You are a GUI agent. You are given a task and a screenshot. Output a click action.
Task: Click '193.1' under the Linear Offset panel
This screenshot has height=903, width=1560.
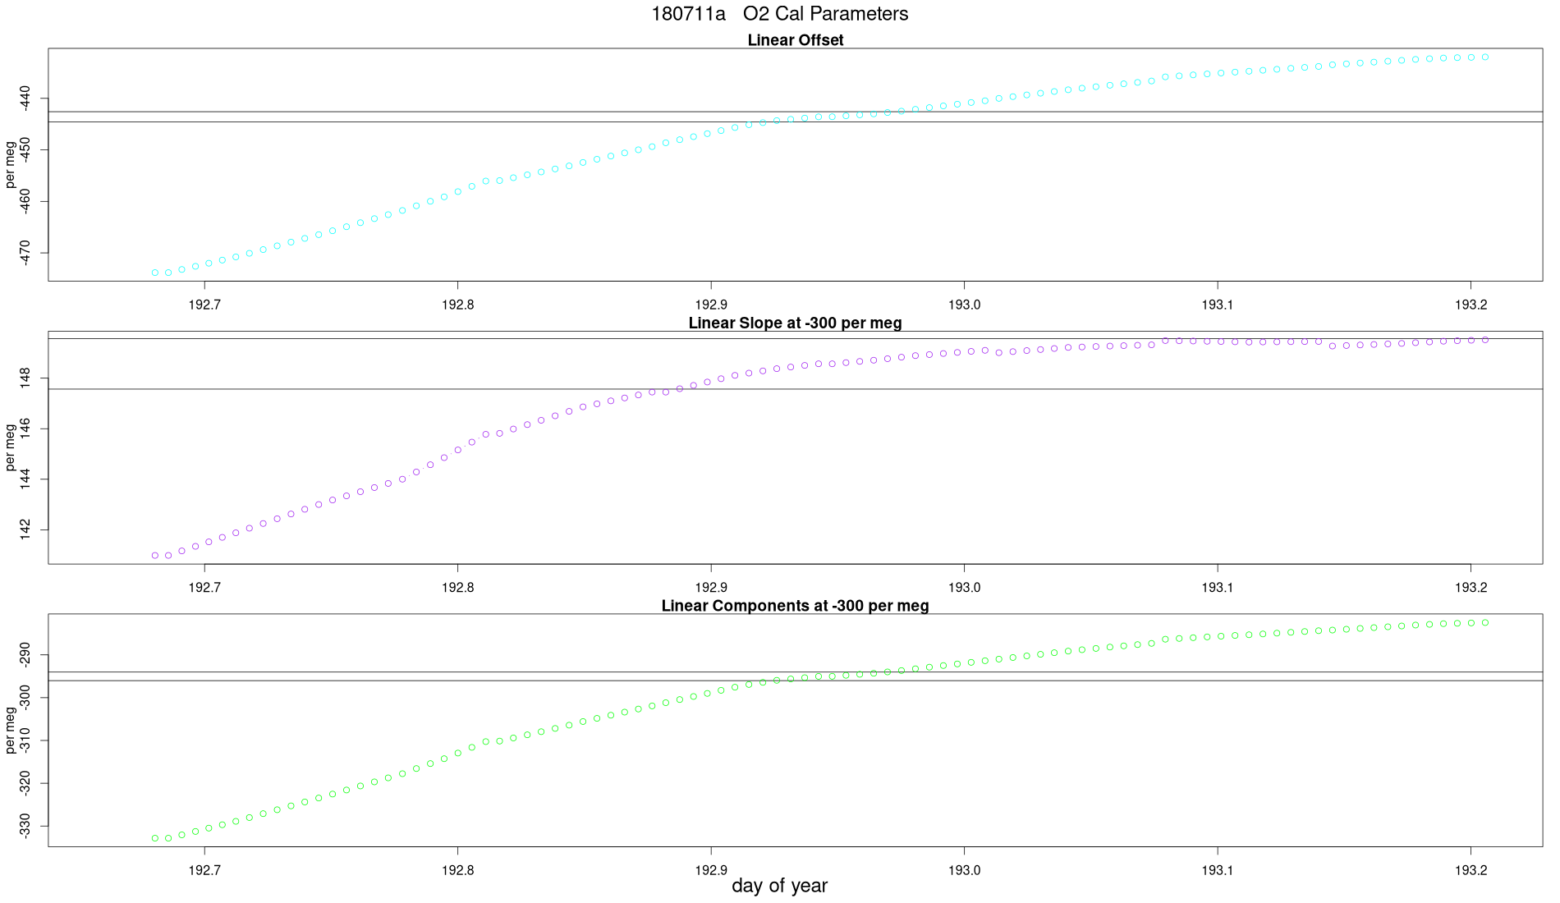pyautogui.click(x=1218, y=305)
